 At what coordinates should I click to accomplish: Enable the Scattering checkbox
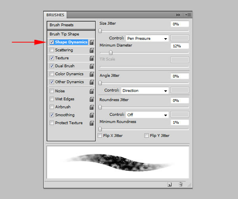pos(52,50)
